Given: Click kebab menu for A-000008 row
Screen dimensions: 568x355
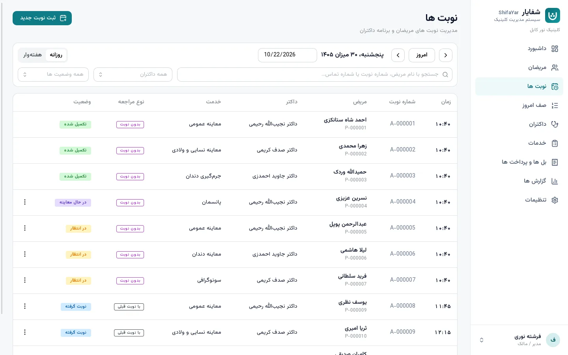Looking at the screenshot, I should click(x=25, y=306).
